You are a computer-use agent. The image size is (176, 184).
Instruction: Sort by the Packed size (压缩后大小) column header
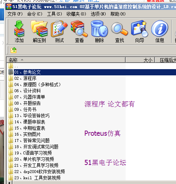165,60
